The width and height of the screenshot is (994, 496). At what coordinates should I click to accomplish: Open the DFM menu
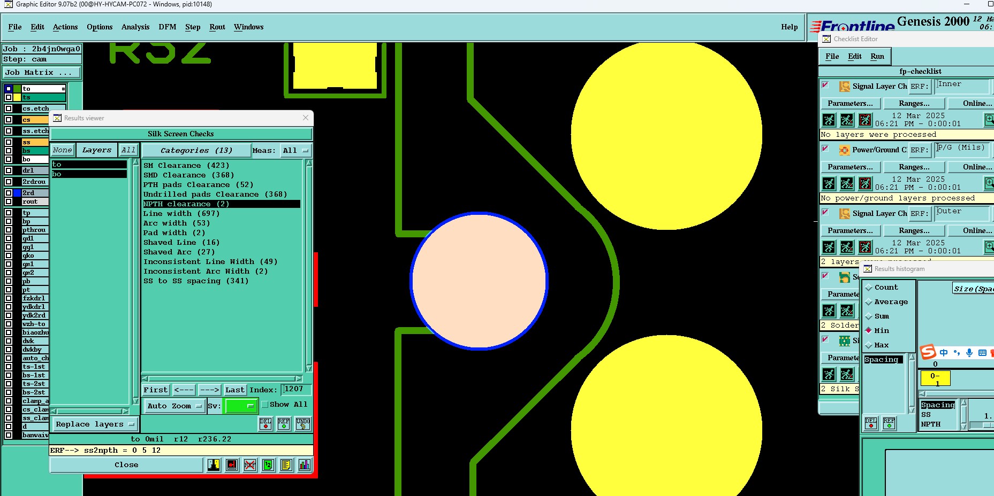[x=168, y=27]
